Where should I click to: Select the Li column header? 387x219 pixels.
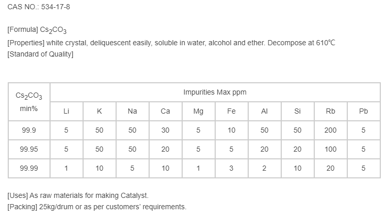point(66,112)
